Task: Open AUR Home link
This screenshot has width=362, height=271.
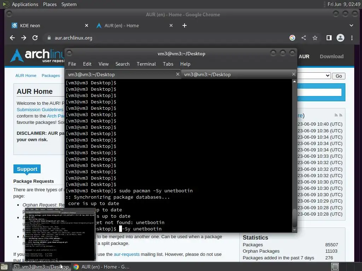Action: [x=26, y=76]
